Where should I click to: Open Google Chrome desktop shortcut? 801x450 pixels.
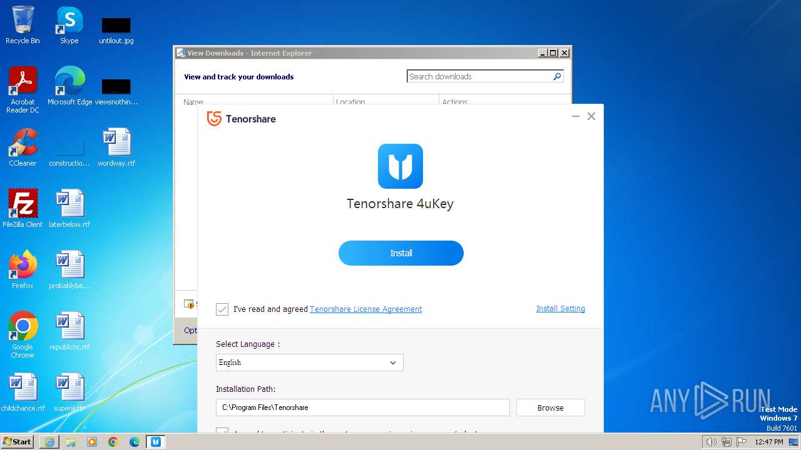tap(23, 334)
